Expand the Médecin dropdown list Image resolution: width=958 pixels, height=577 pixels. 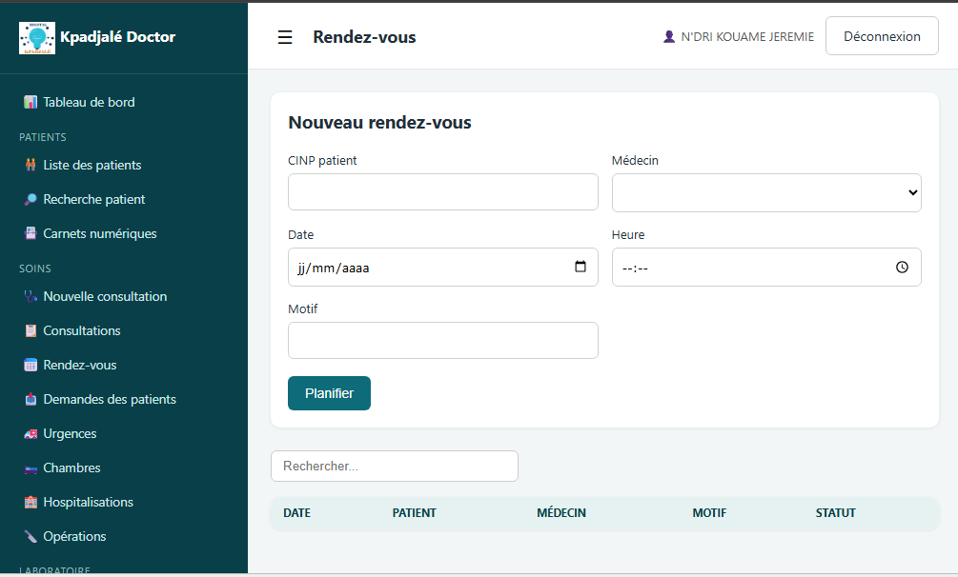click(766, 192)
